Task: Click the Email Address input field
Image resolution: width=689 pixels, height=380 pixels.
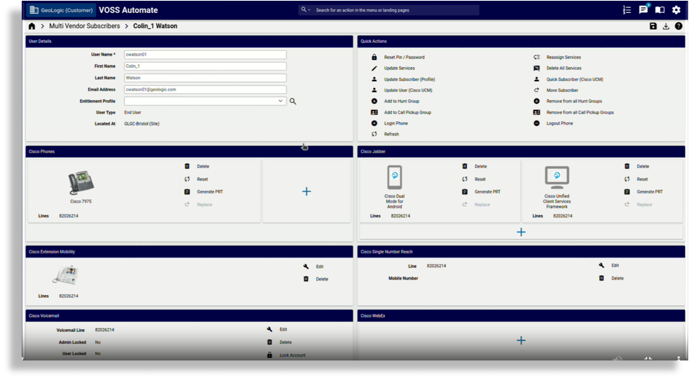Action: coord(205,89)
